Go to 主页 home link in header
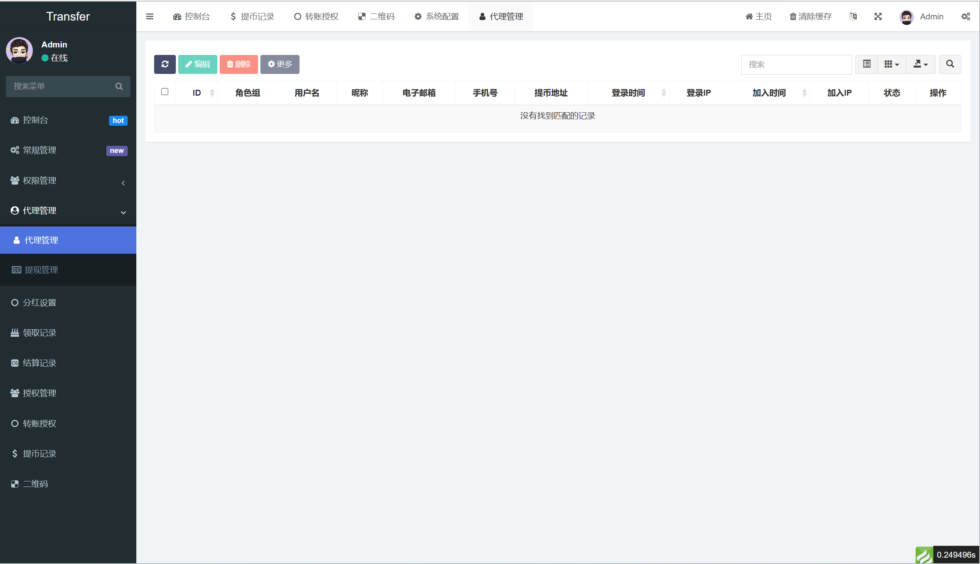 758,16
